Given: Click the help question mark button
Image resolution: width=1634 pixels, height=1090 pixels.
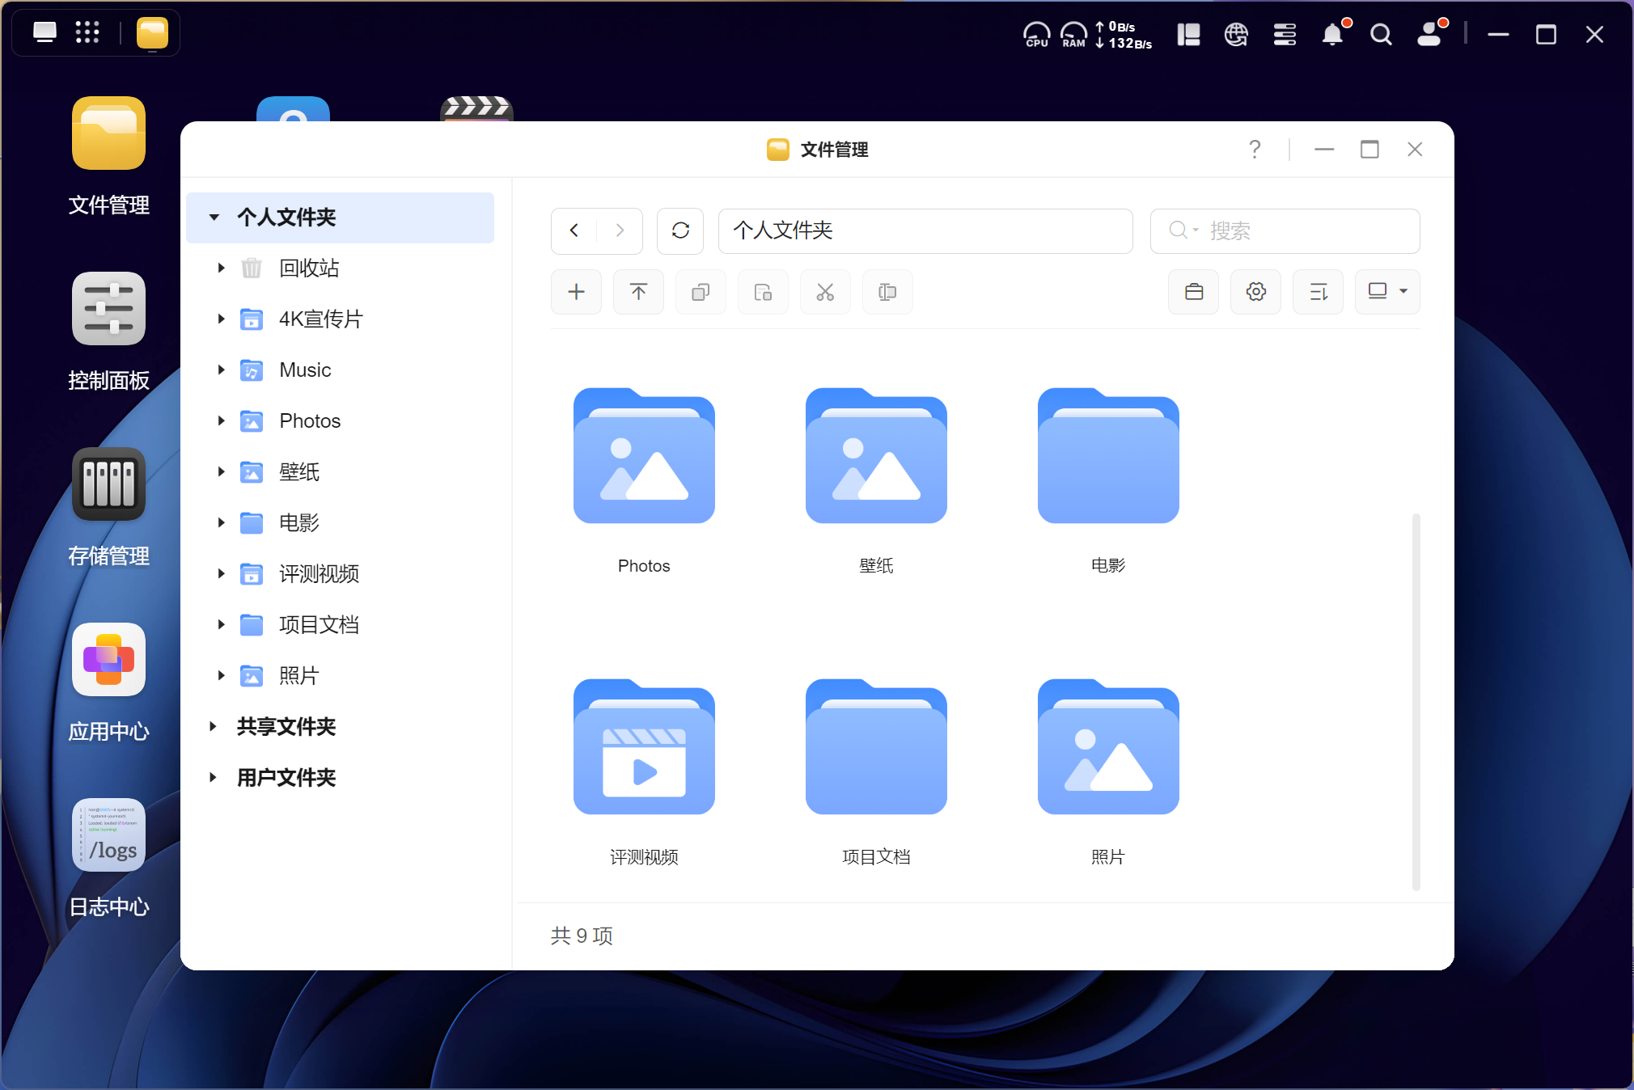Looking at the screenshot, I should [x=1254, y=150].
